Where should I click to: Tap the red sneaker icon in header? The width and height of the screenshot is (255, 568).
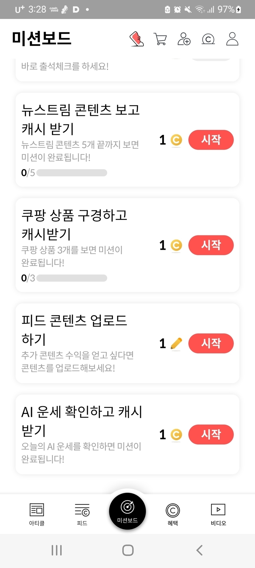pyautogui.click(x=137, y=39)
